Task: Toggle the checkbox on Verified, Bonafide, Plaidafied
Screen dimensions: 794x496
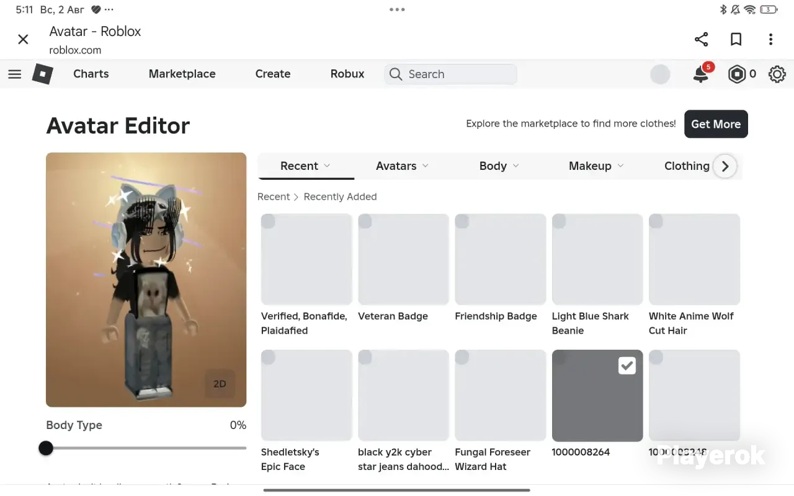Action: tap(268, 221)
